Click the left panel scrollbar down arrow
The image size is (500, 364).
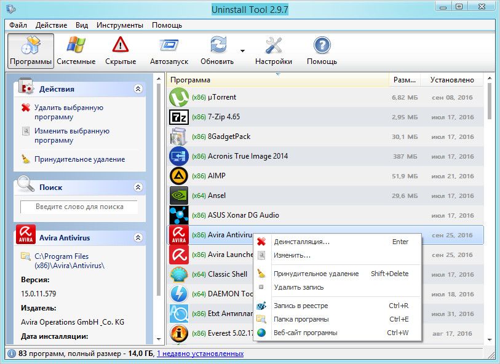pyautogui.click(x=159, y=339)
